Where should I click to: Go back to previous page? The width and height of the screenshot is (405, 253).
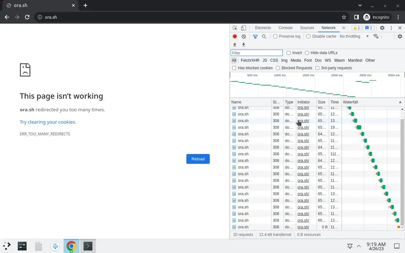point(7,17)
